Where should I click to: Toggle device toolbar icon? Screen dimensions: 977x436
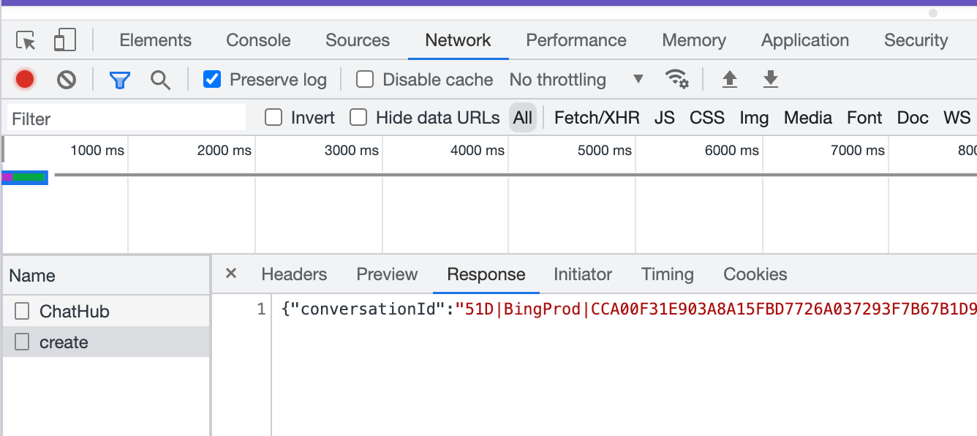pyautogui.click(x=64, y=40)
